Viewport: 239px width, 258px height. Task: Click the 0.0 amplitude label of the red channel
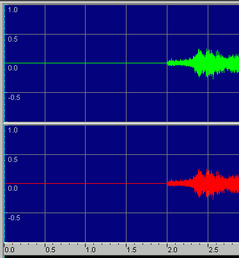click(13, 188)
